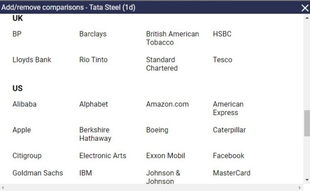Add Tesco as a comparison
This screenshot has height=191, width=310.
click(223, 59)
